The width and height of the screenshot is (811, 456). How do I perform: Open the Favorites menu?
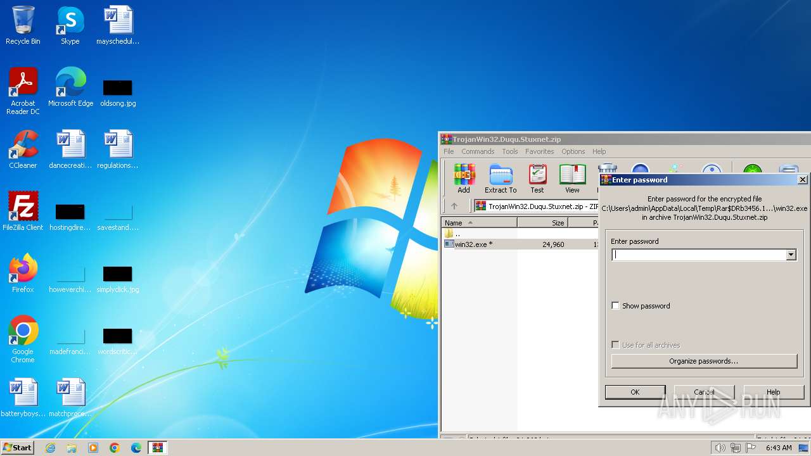point(540,151)
